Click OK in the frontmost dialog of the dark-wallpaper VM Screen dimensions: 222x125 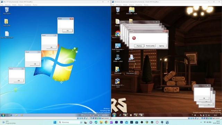[x=204, y=98]
